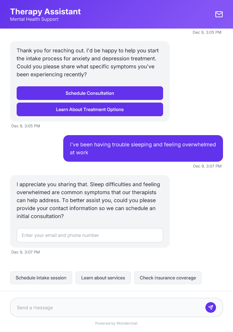Click the 'Schedule Consultation' button
The height and width of the screenshot is (332, 233).
click(x=90, y=93)
